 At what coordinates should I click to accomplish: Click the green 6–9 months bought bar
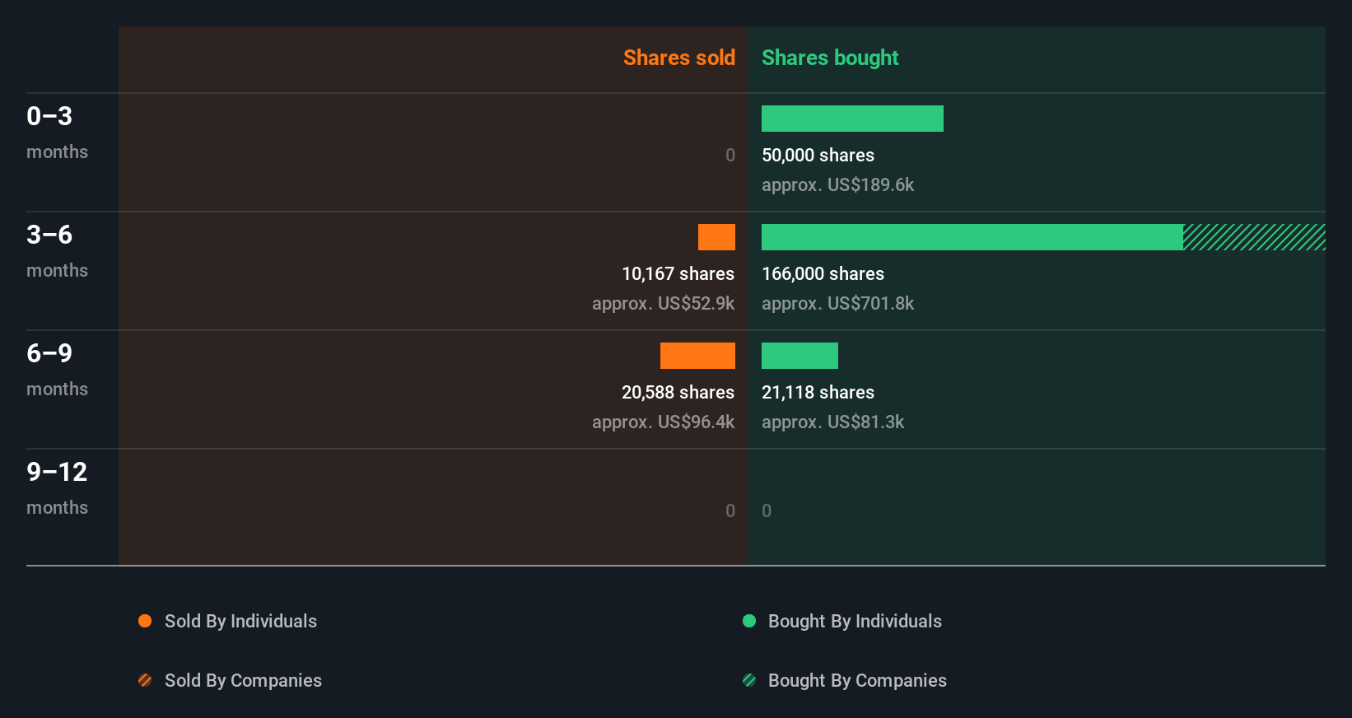(800, 356)
